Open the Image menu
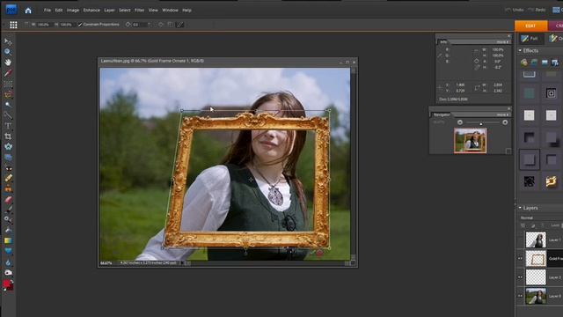Image resolution: width=563 pixels, height=317 pixels. (73, 11)
